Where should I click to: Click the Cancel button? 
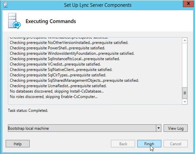(x=176, y=144)
